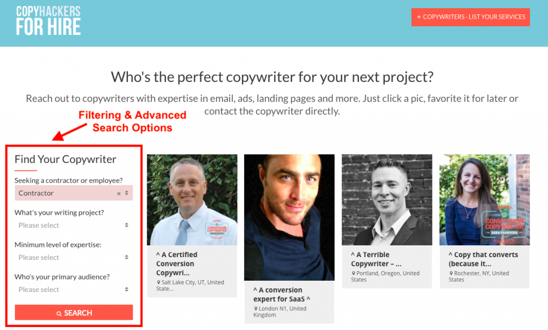Expand the primary audience dropdown
The height and width of the screenshot is (330, 548).
[73, 290]
